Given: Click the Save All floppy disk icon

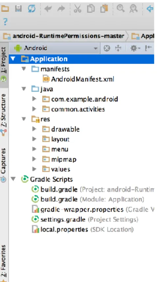Looking at the screenshot, I should pos(18,9).
